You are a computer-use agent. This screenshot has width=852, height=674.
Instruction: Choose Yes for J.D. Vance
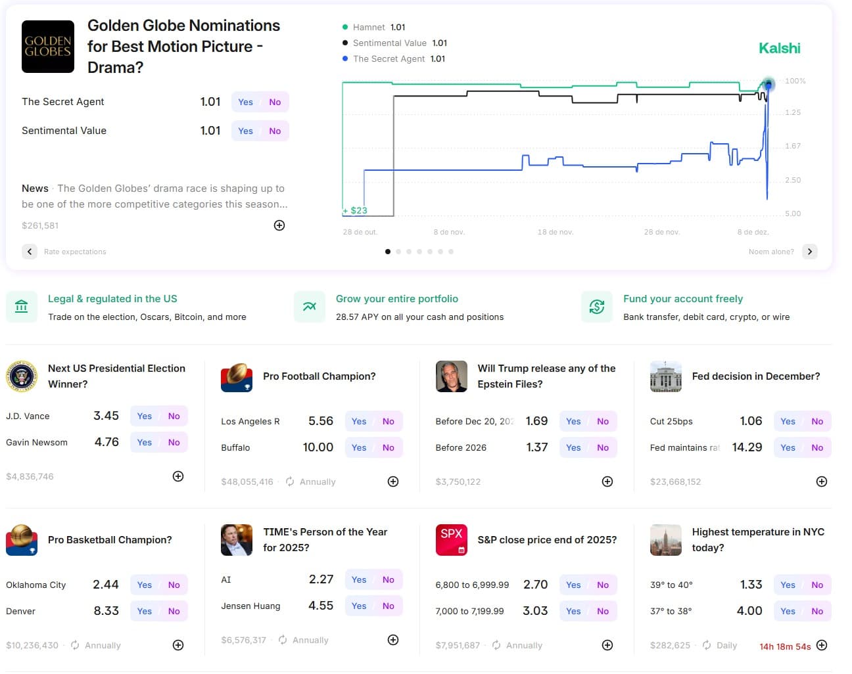click(145, 416)
